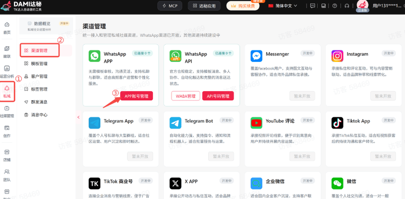Open the 店铺 shop icon in sidebar
Image resolution: width=405 pixels, height=199 pixels.
pyautogui.click(x=7, y=152)
